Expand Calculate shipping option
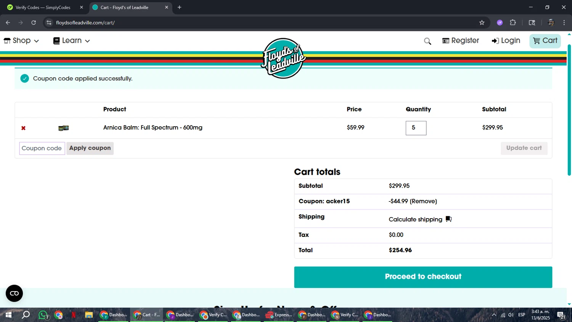Image resolution: width=572 pixels, height=322 pixels. point(415,219)
